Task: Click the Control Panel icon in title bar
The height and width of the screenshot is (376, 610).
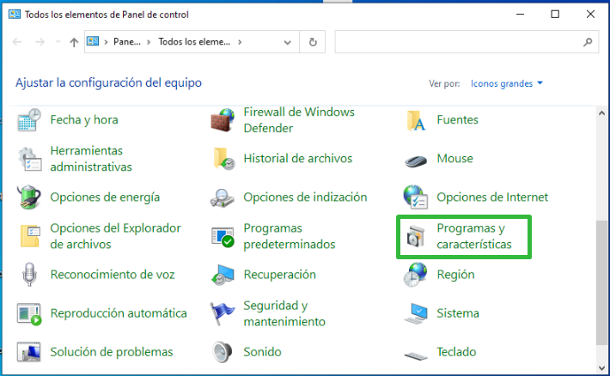Action: tap(15, 15)
